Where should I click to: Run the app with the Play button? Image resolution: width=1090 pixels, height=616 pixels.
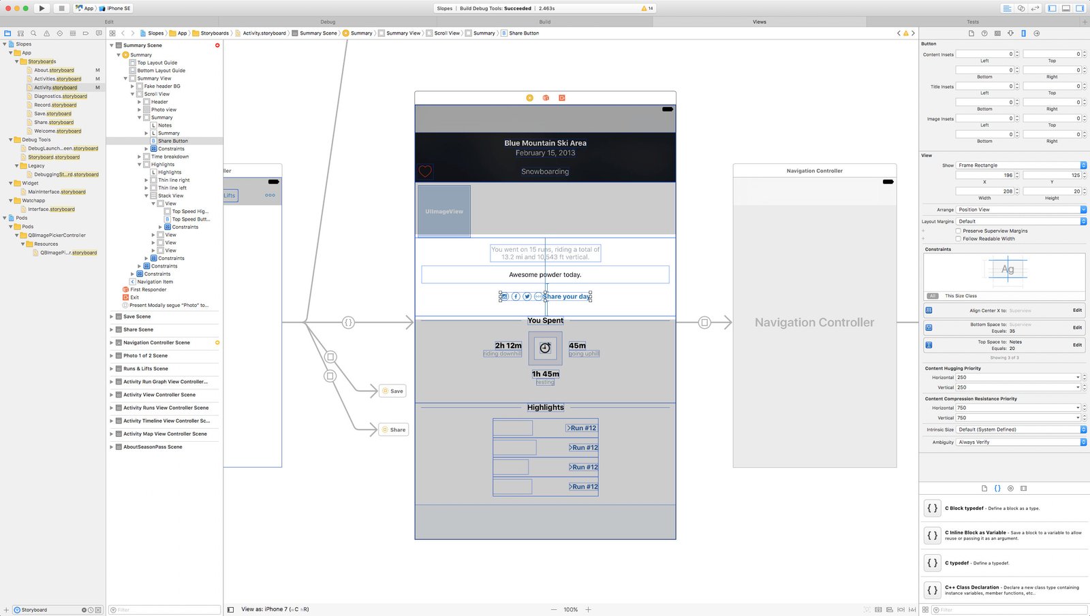click(x=42, y=8)
